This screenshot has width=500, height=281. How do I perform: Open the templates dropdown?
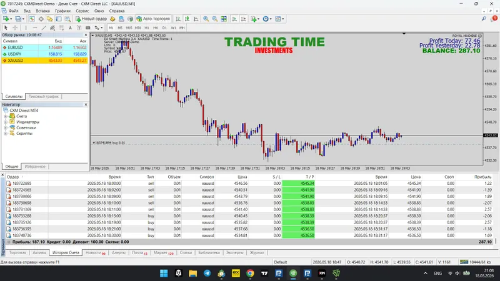click(x=279, y=19)
